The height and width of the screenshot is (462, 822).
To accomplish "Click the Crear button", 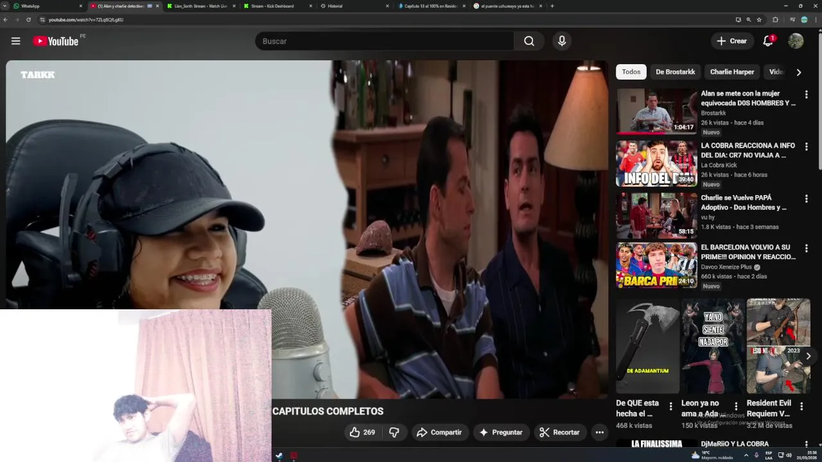I will coord(732,41).
